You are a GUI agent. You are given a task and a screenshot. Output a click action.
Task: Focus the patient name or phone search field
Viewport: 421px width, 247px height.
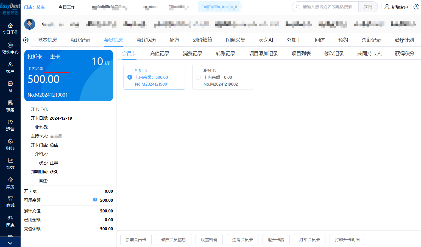327,7
